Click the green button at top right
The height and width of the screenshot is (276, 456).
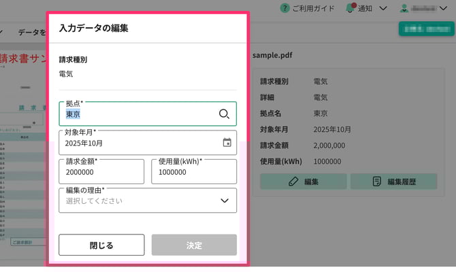coord(426,29)
